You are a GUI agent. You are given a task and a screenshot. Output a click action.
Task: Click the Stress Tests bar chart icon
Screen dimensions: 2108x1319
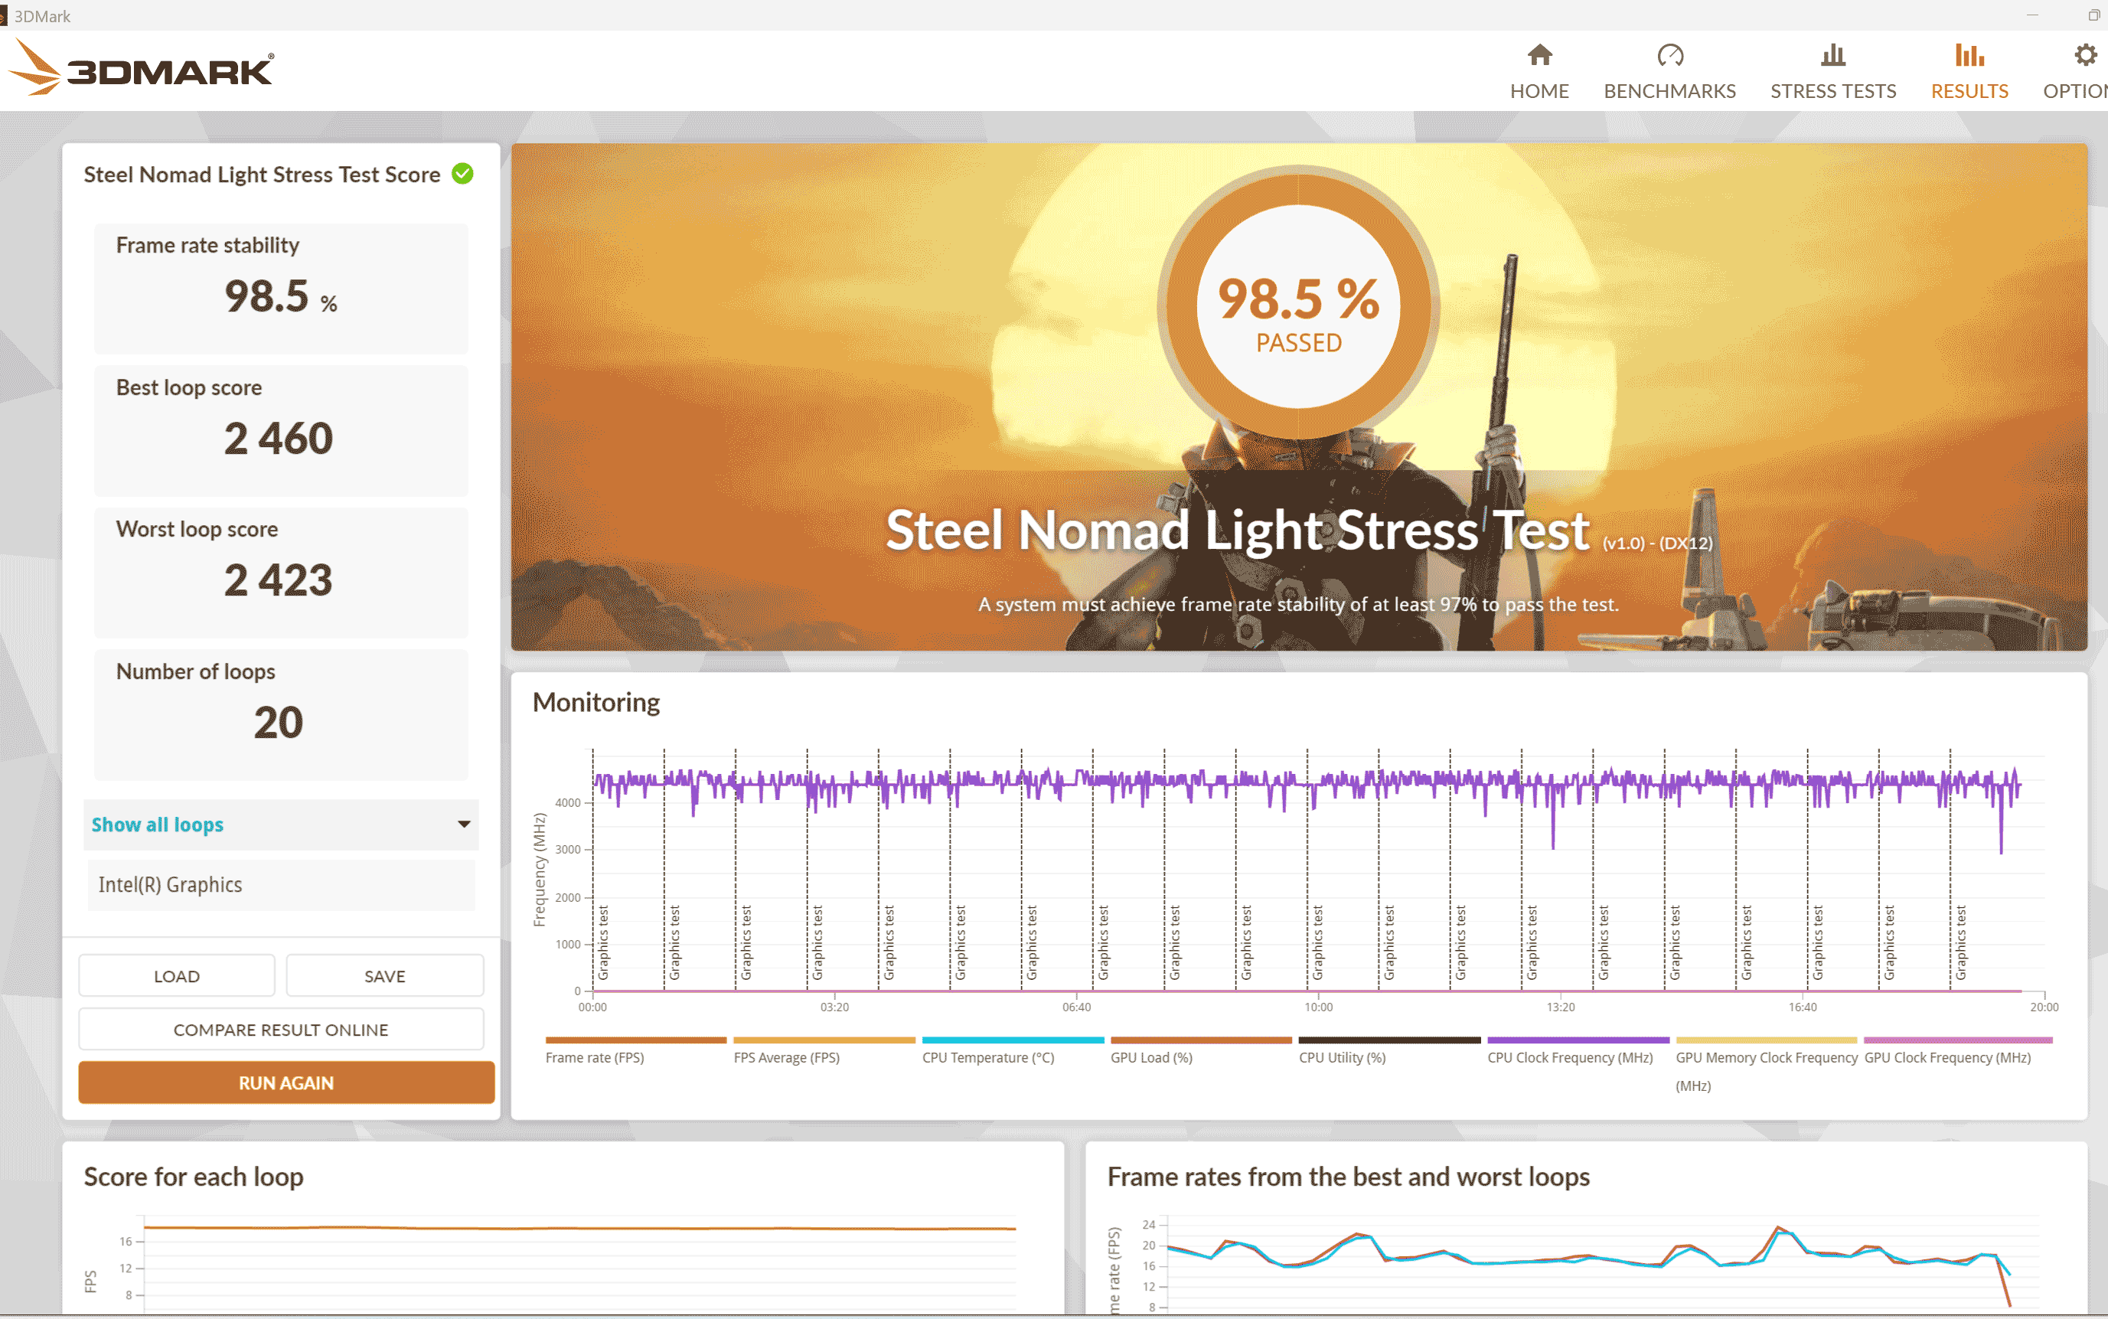pyautogui.click(x=1832, y=56)
